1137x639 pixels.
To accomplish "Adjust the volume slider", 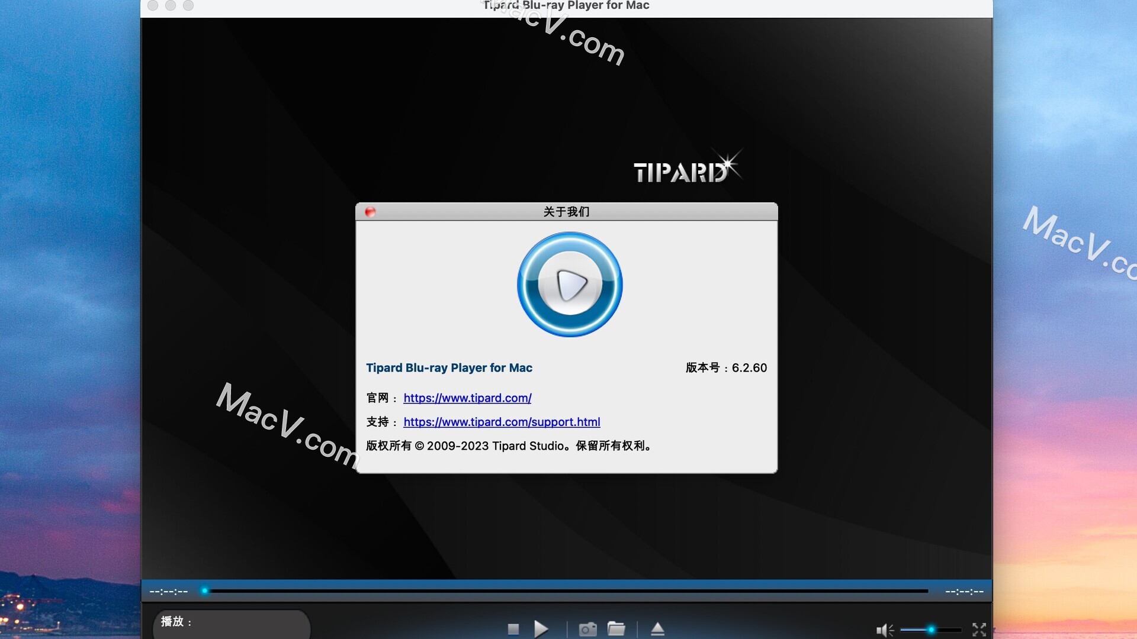I will (930, 630).
